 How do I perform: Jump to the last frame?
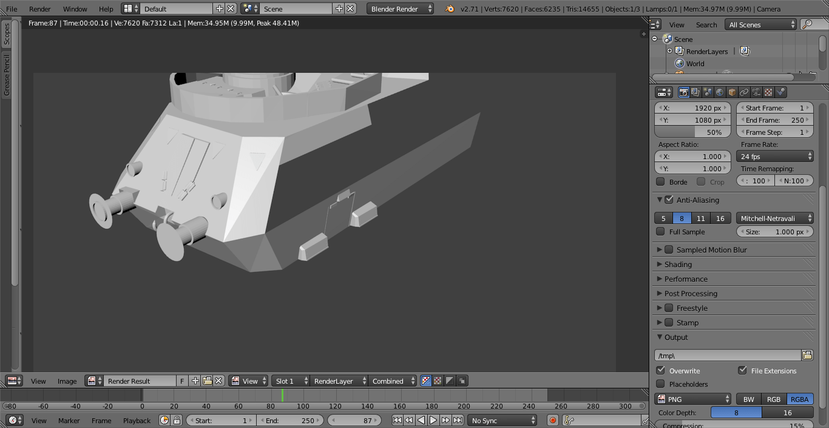[458, 420]
